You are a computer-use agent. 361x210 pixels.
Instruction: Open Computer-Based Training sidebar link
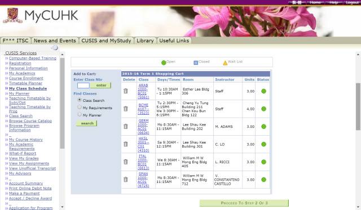point(33,58)
